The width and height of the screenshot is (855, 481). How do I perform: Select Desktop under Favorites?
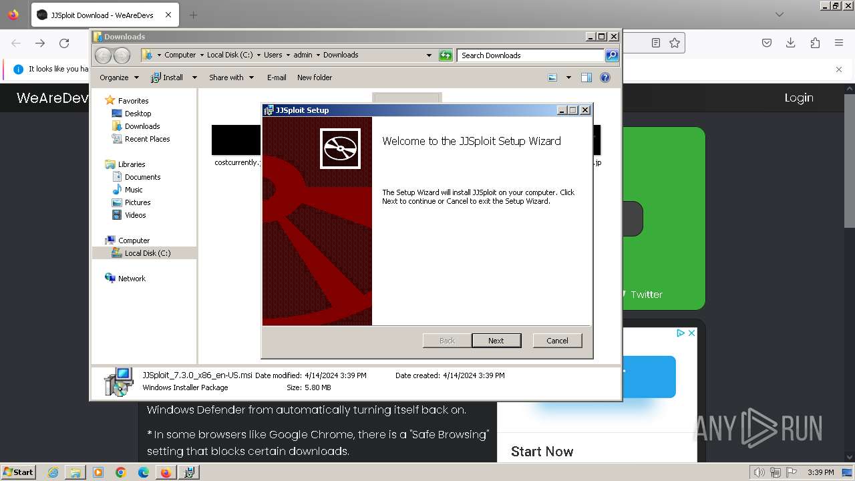(138, 114)
